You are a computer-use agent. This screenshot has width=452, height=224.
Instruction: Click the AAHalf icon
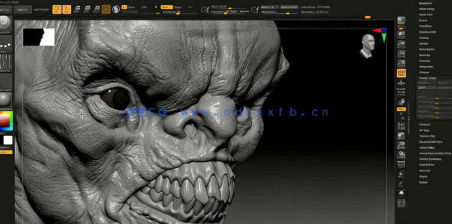401,63
